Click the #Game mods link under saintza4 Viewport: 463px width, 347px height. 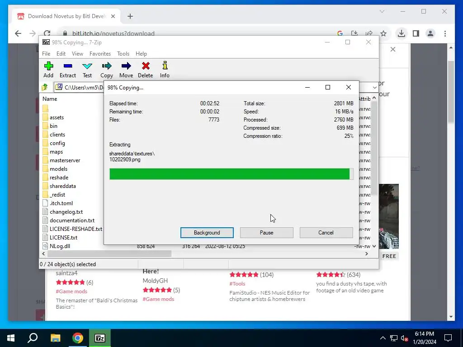71,291
